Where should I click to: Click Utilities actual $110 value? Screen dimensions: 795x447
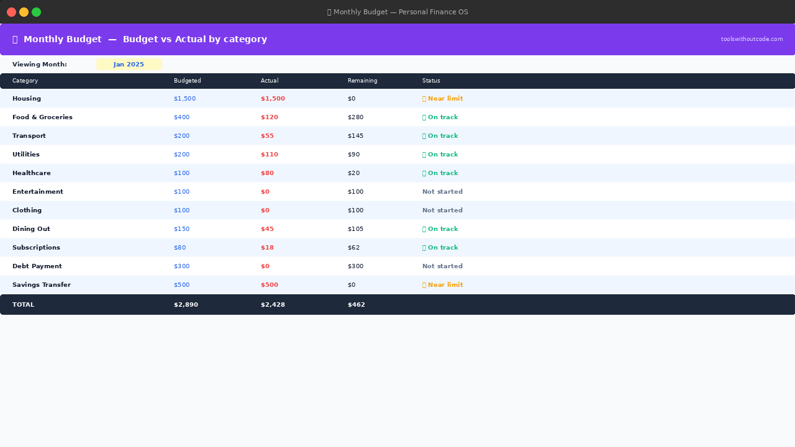(270, 155)
